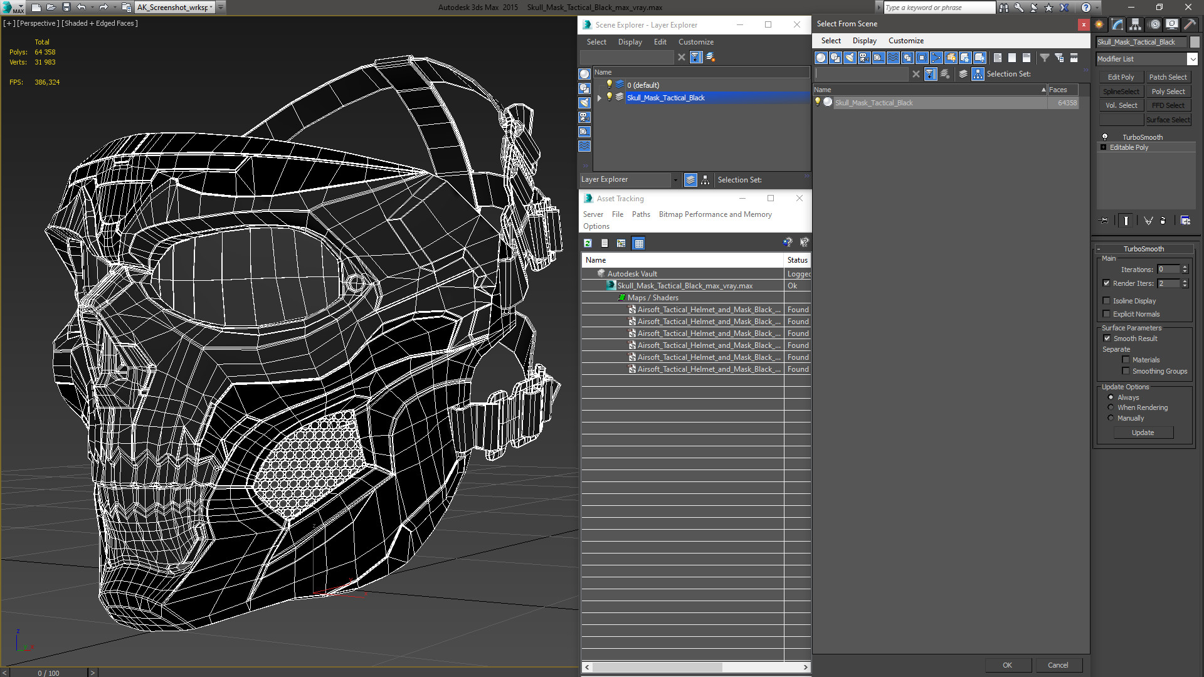Screen dimensions: 1204x677
Task: Click Select All icon in Select From Scene
Action: click(x=998, y=58)
